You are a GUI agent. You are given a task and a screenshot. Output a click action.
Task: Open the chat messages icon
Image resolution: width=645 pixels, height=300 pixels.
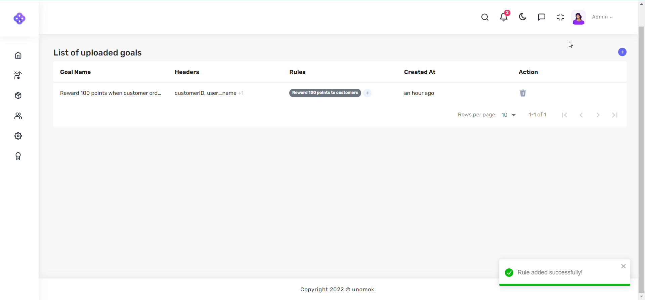click(x=542, y=17)
